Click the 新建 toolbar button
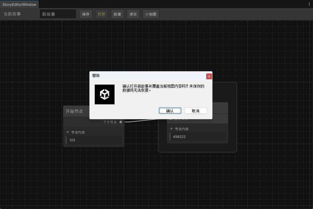This screenshot has height=209, width=313. point(117,14)
